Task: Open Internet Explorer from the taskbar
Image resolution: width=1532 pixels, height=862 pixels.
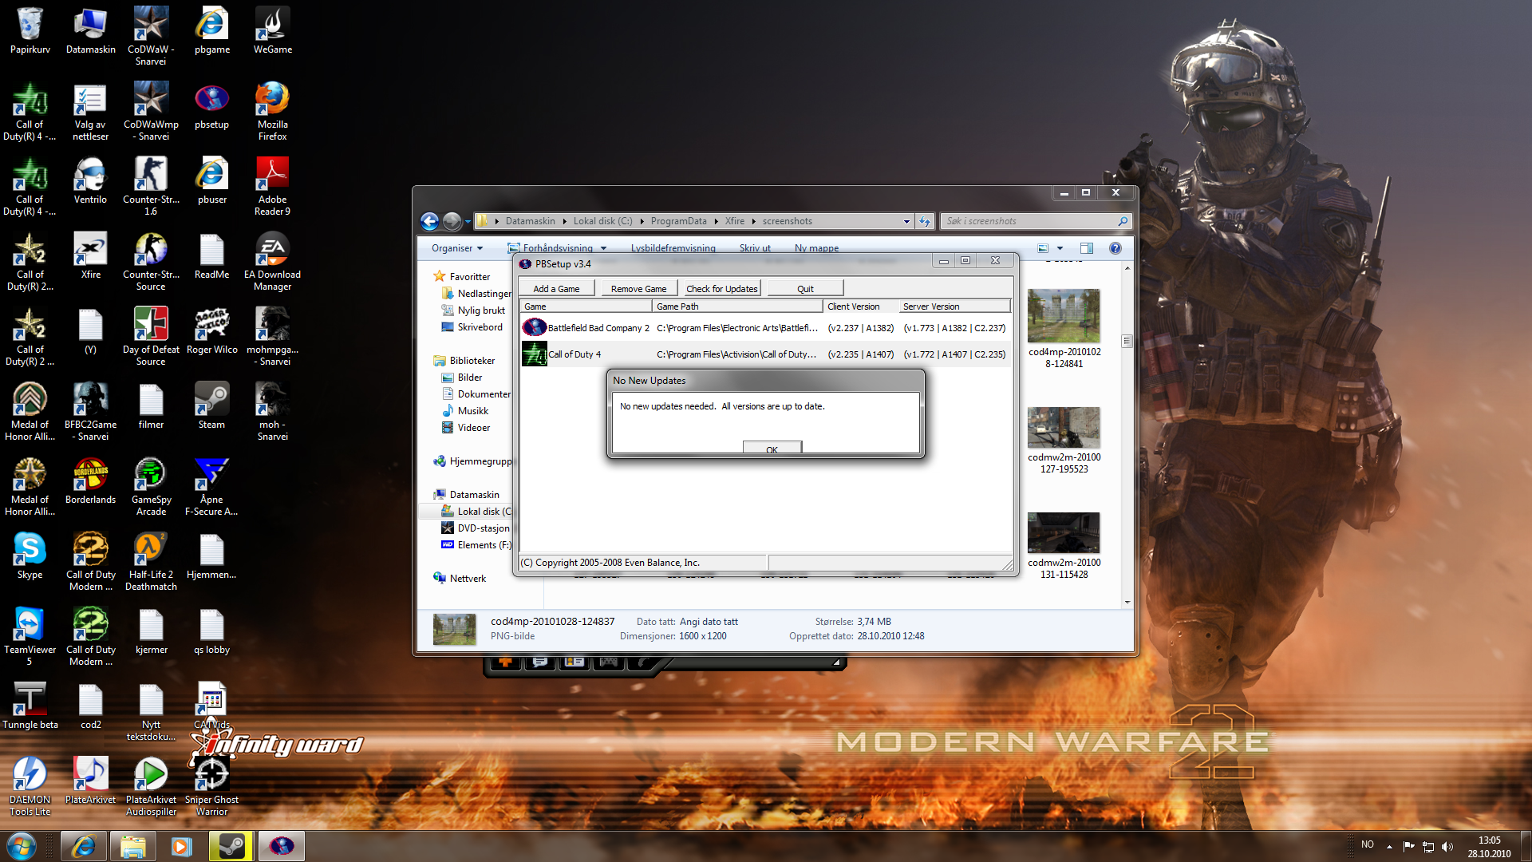Action: pos(83,846)
